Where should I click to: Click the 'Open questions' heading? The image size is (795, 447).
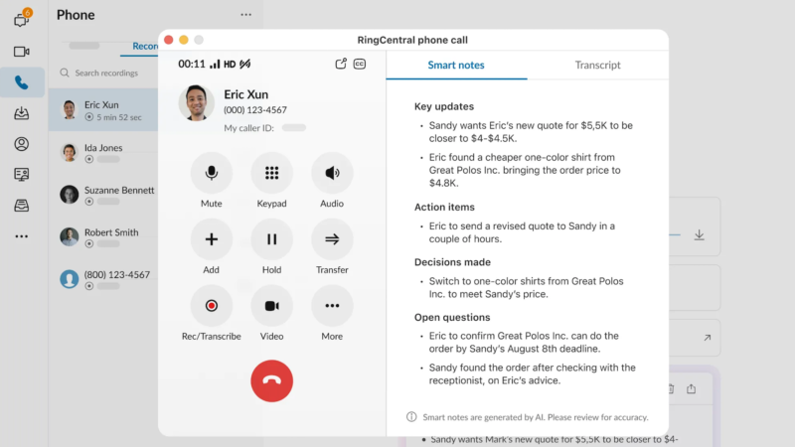pyautogui.click(x=452, y=317)
